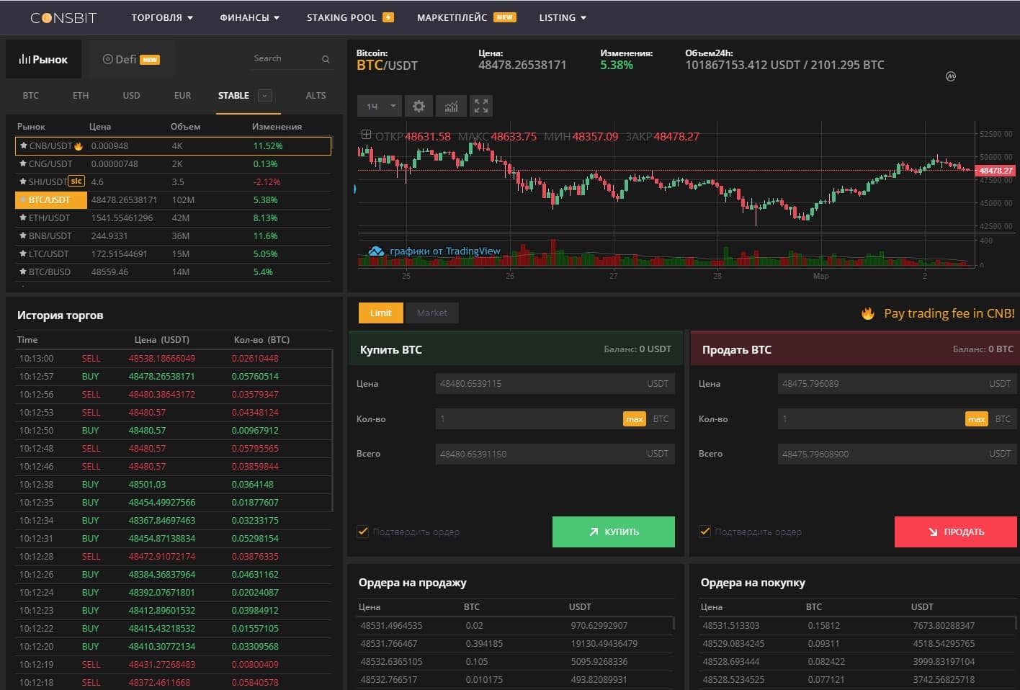
Task: Favorite CNG/USDT with star icon
Action: click(23, 163)
